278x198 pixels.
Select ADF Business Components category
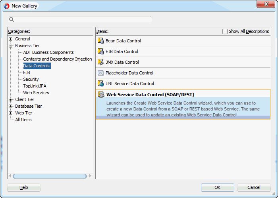pos(48,52)
